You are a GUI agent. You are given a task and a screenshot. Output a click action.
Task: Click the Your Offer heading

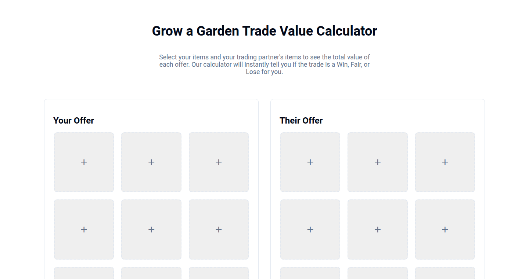[x=73, y=121]
